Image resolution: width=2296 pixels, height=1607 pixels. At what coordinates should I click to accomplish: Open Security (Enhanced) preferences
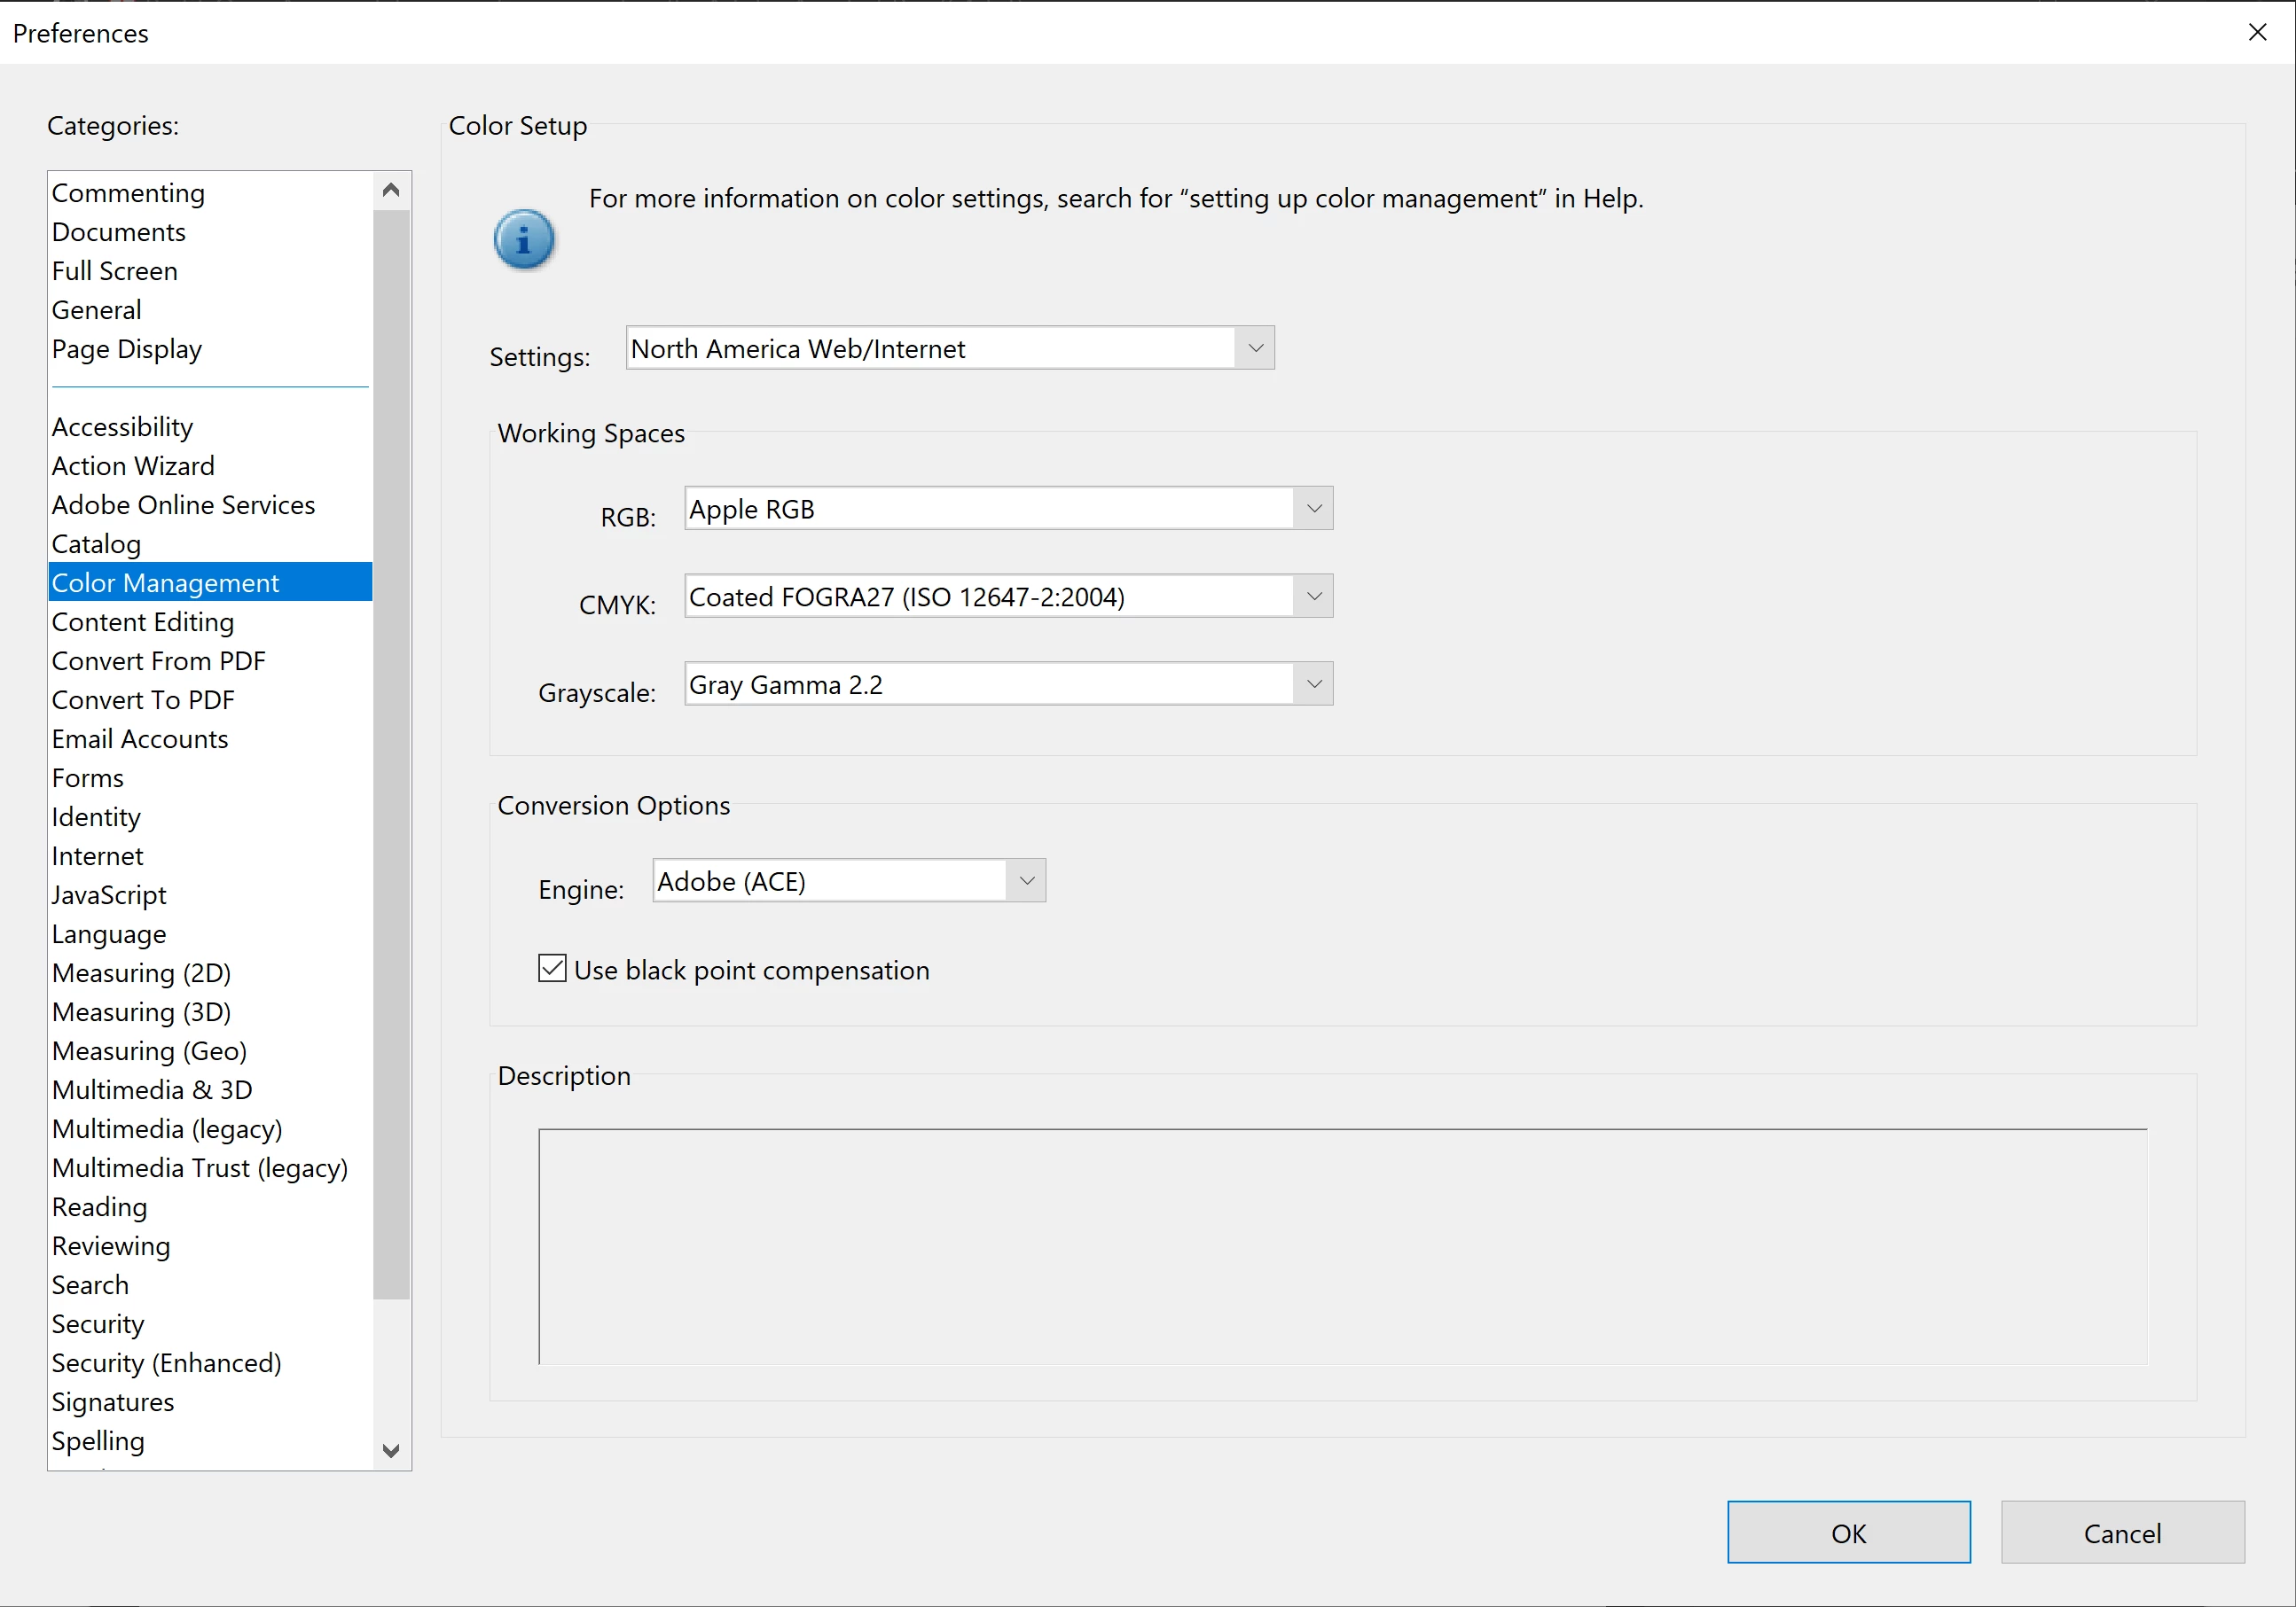click(166, 1363)
